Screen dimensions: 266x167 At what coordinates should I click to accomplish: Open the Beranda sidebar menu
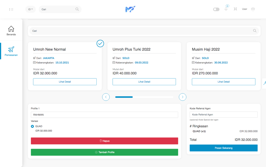coord(11,31)
